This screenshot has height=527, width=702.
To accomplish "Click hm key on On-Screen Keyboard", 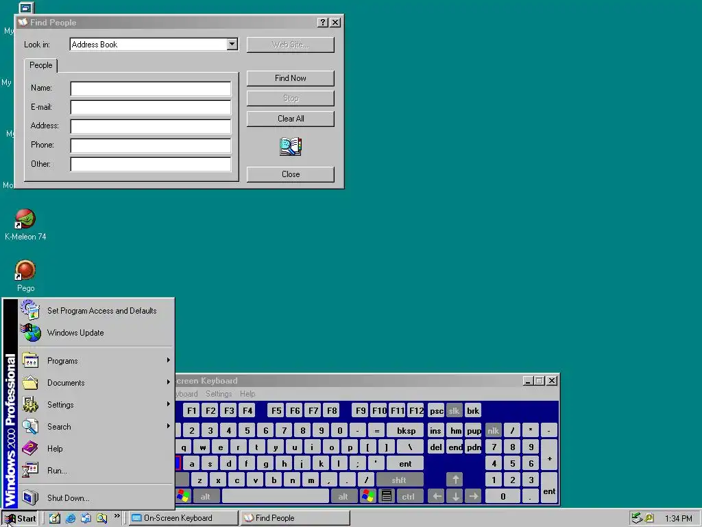I will [455, 431].
